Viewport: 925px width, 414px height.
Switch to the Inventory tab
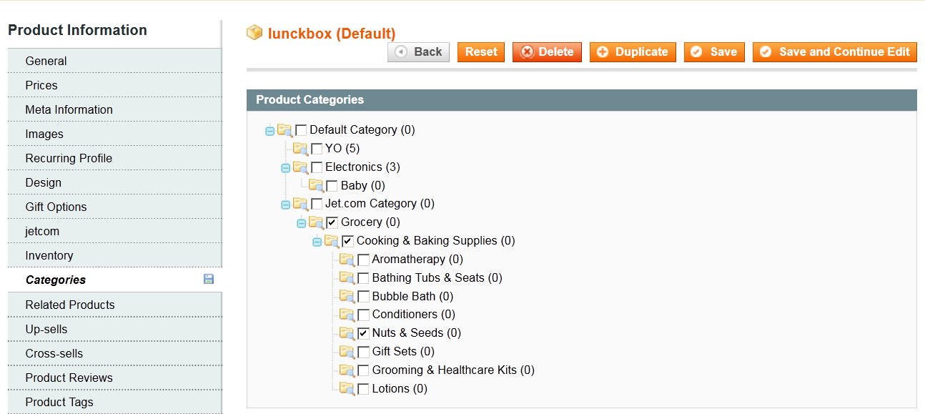[114, 255]
